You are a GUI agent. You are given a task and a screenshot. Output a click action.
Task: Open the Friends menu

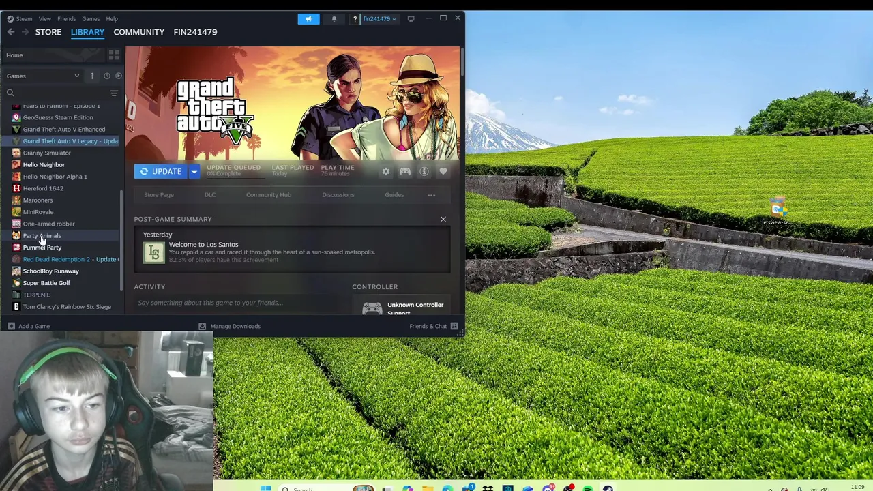66,18
